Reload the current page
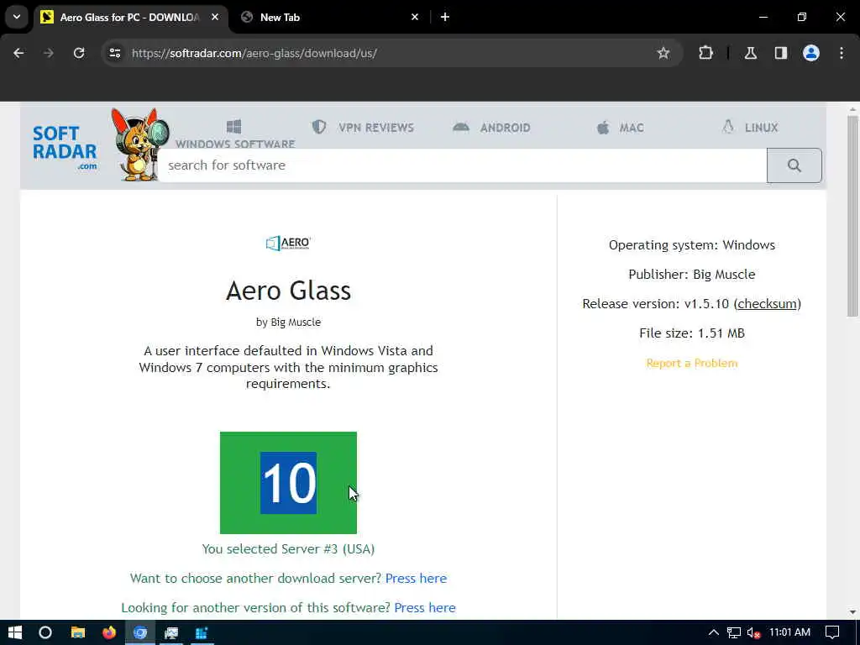Viewport: 860px width, 645px height. click(79, 53)
